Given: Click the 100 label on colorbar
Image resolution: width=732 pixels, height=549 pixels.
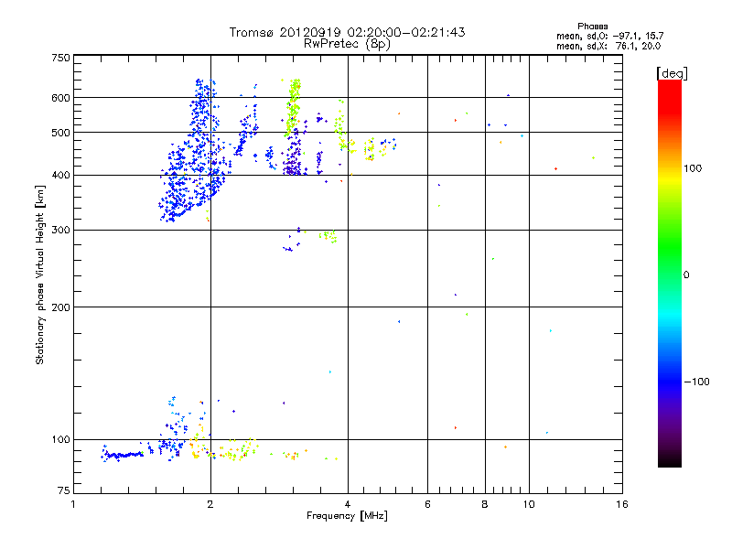Looking at the screenshot, I should click(x=693, y=168).
